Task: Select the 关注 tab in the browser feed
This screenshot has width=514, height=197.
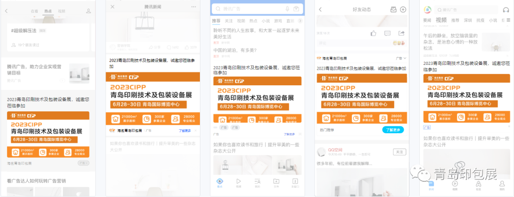Action: [228, 21]
